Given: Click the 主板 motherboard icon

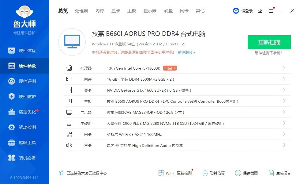Looking at the screenshot, I should click(x=69, y=101).
